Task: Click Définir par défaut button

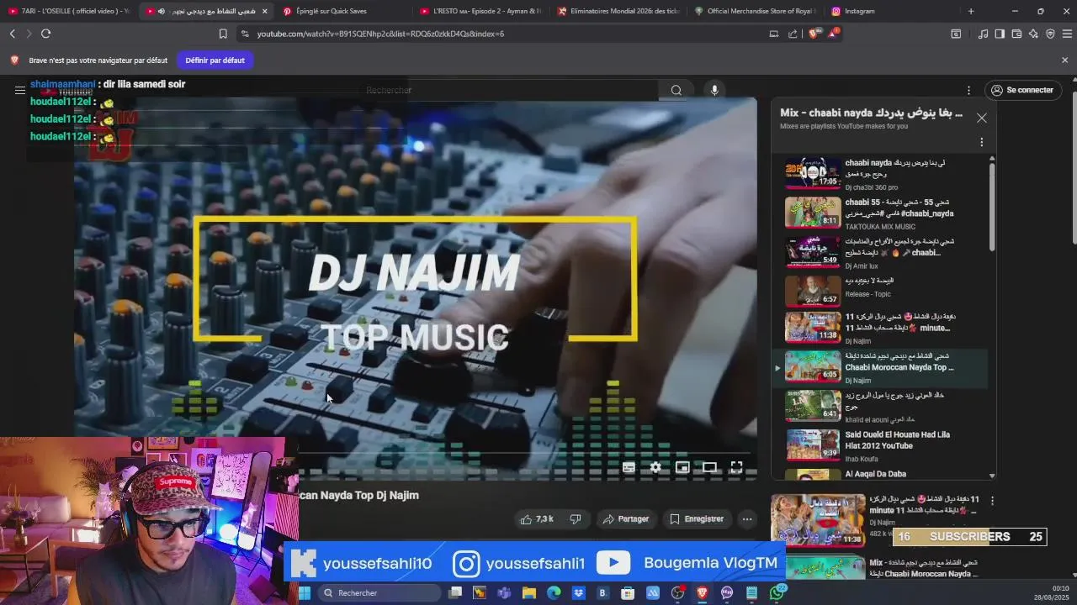Action: click(x=215, y=60)
